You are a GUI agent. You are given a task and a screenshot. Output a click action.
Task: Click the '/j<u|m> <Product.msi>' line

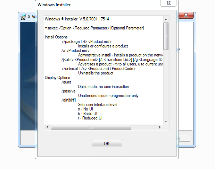pyautogui.click(x=112, y=60)
